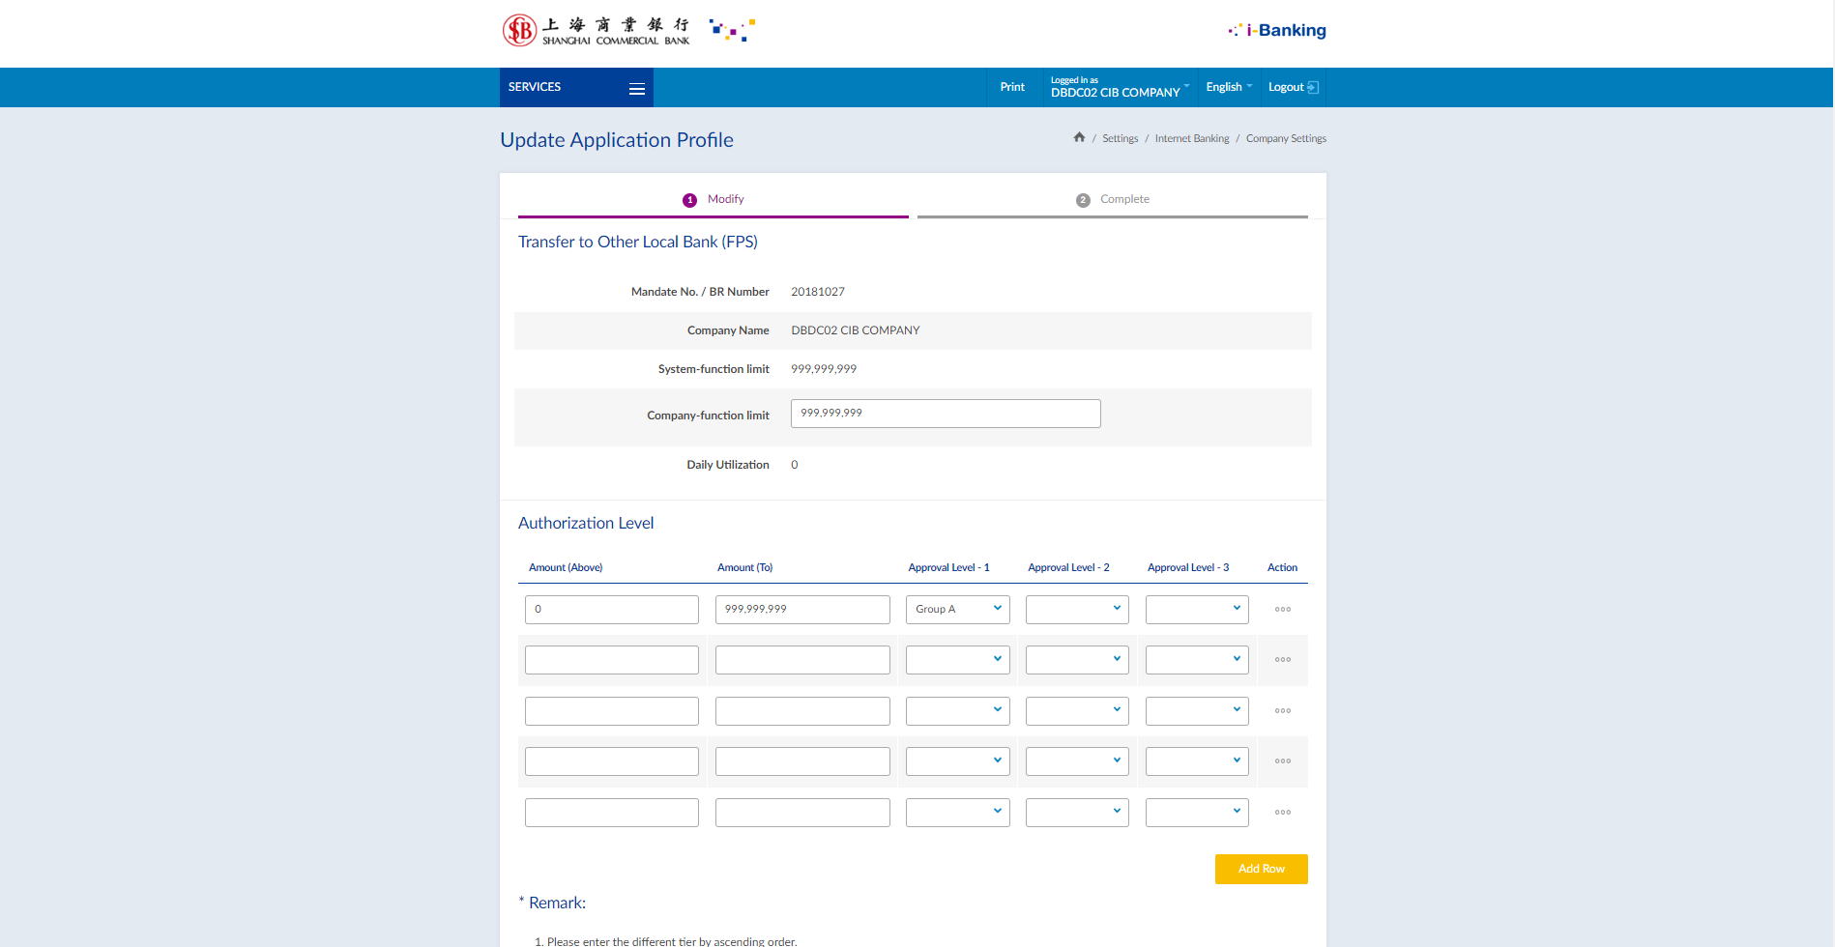The width and height of the screenshot is (1835, 947).
Task: Click the home icon in breadcrumb
Action: point(1079,137)
